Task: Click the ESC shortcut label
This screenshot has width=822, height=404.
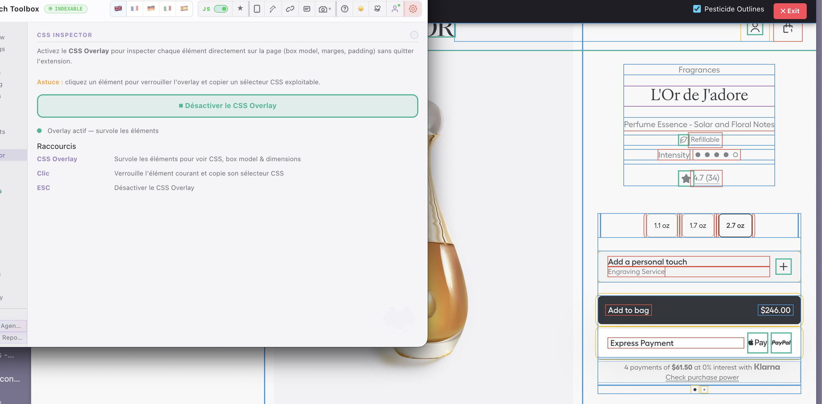Action: tap(44, 188)
